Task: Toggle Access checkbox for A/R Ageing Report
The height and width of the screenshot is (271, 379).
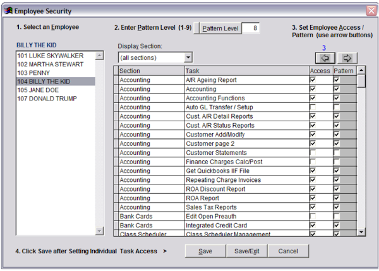Action: (x=313, y=80)
